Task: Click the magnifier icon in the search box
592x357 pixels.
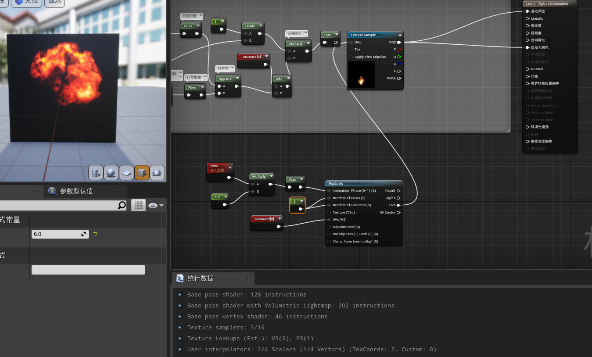Action: [122, 205]
